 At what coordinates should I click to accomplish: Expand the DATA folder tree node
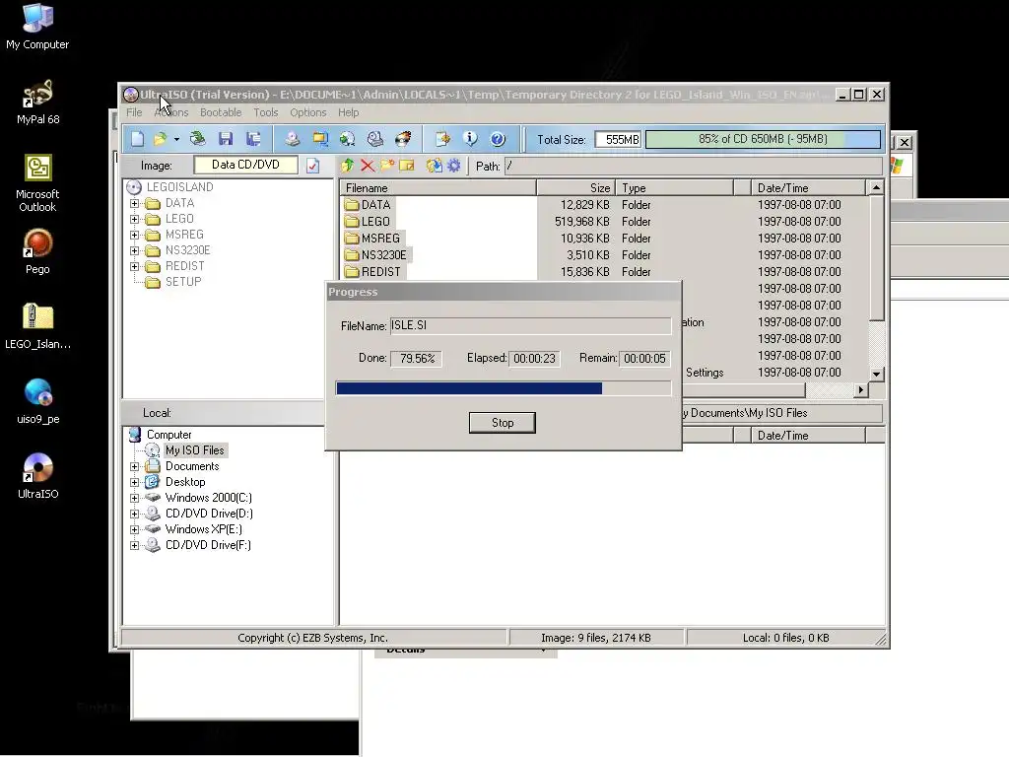[134, 203]
